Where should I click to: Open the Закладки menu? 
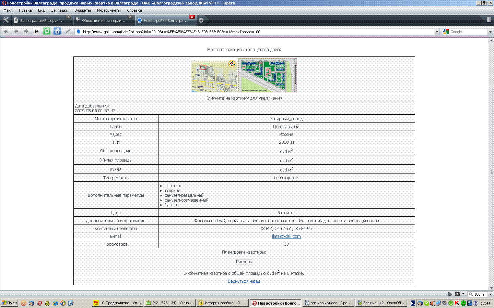point(59,10)
